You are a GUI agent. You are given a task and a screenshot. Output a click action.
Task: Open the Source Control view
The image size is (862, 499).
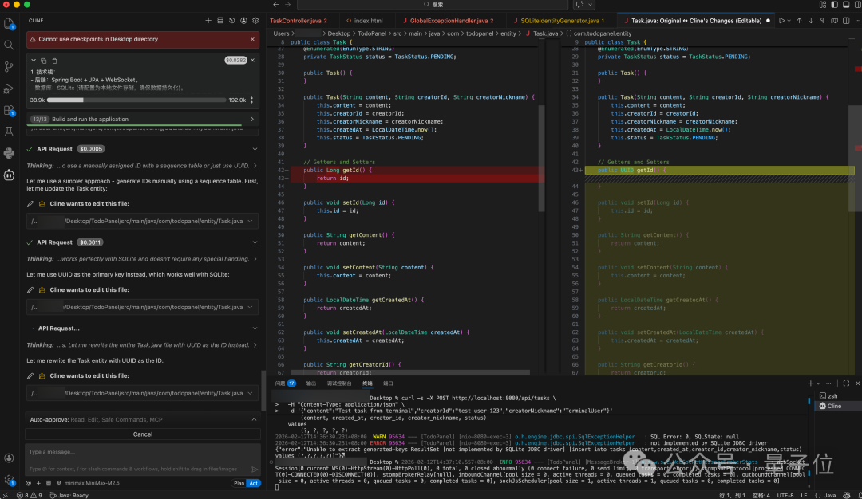point(9,66)
